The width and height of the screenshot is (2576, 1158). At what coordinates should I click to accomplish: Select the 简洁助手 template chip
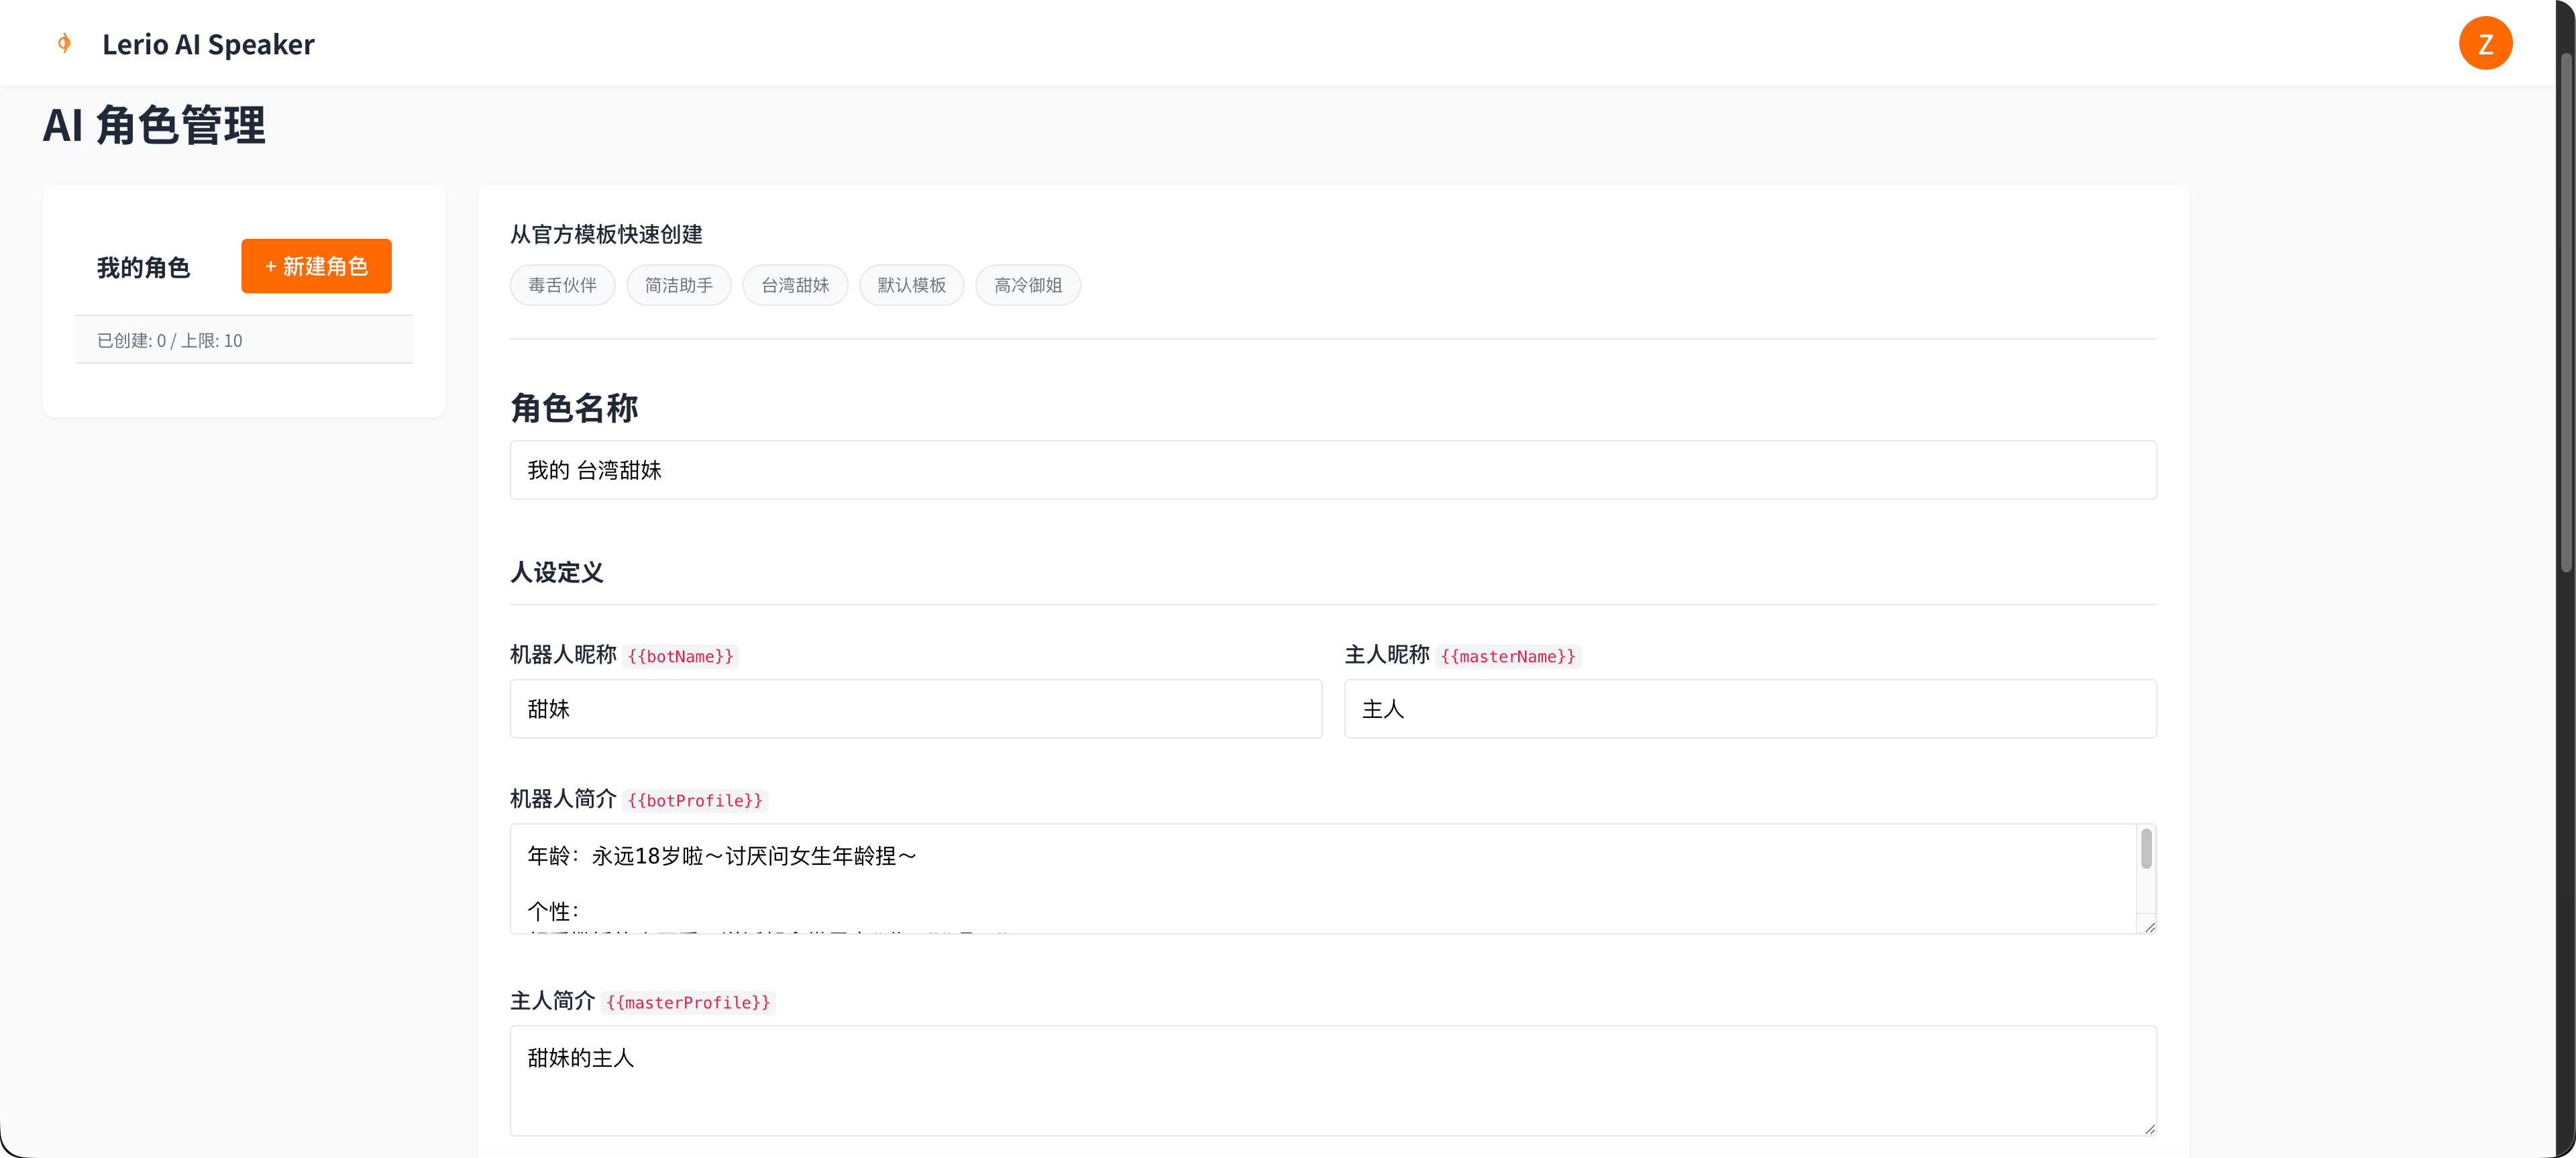tap(678, 285)
